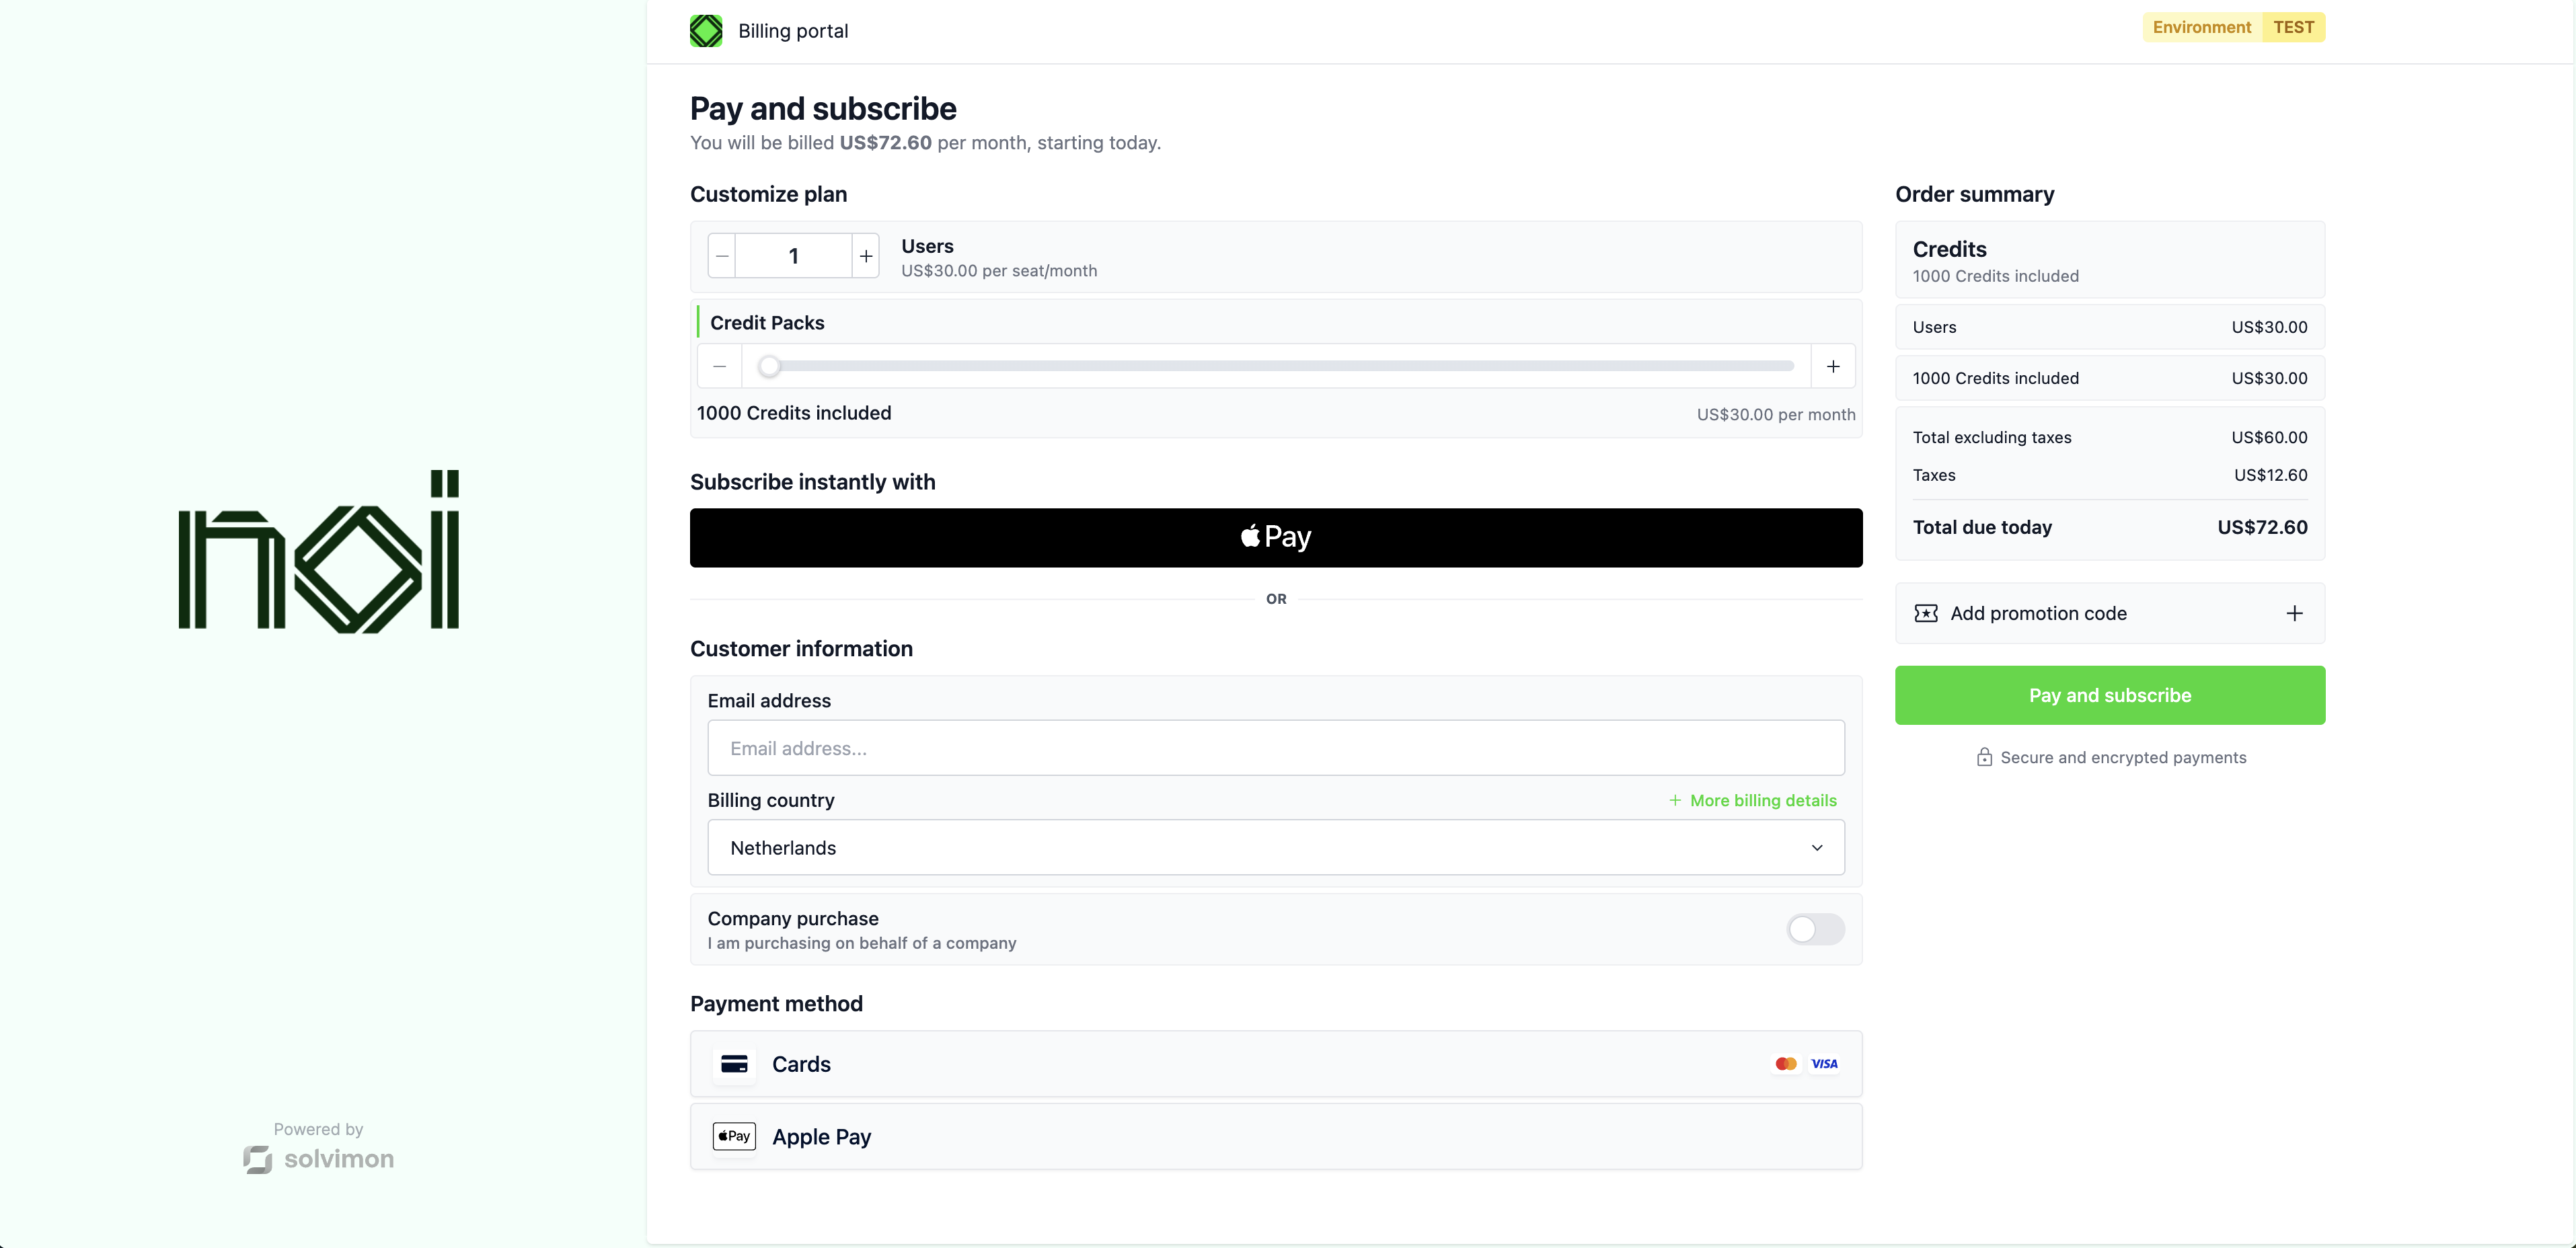This screenshot has width=2576, height=1248.
Task: Click the Credit Packs plus icon
Action: pos(1833,367)
